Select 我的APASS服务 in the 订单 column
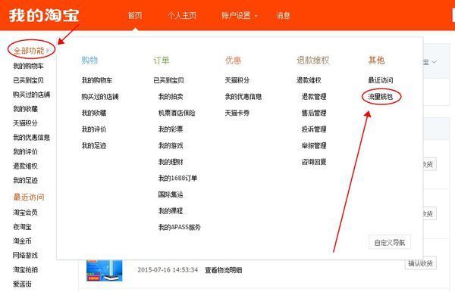 (x=180, y=228)
